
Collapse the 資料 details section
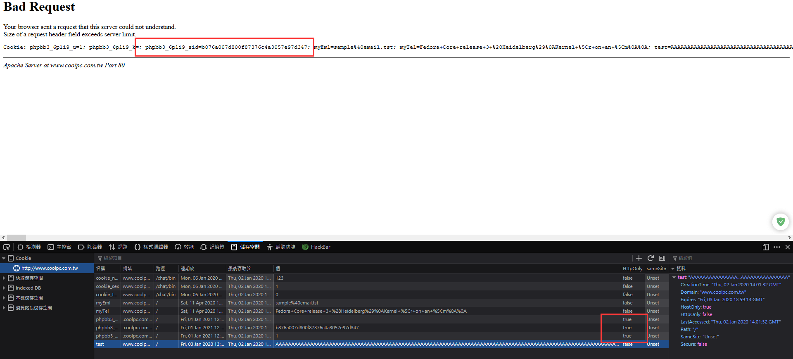click(x=673, y=269)
